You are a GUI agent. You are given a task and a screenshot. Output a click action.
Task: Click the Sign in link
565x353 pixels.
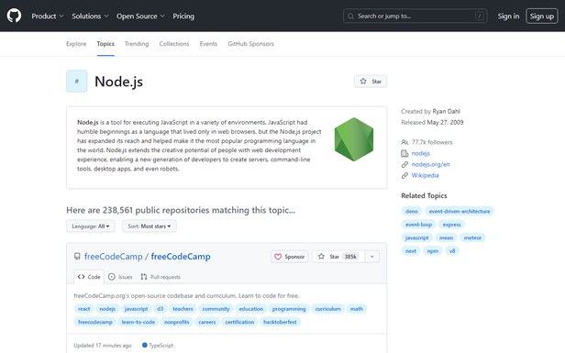pyautogui.click(x=508, y=17)
